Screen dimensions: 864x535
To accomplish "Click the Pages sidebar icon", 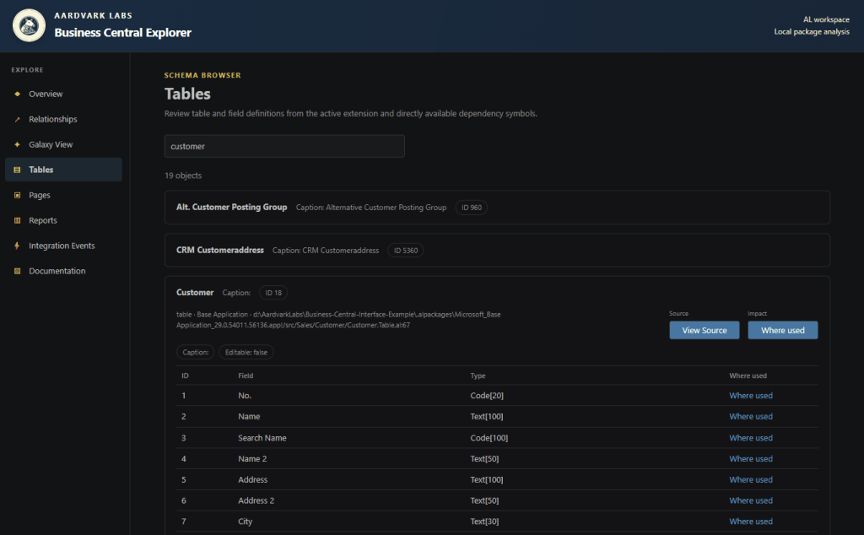I will (x=17, y=195).
